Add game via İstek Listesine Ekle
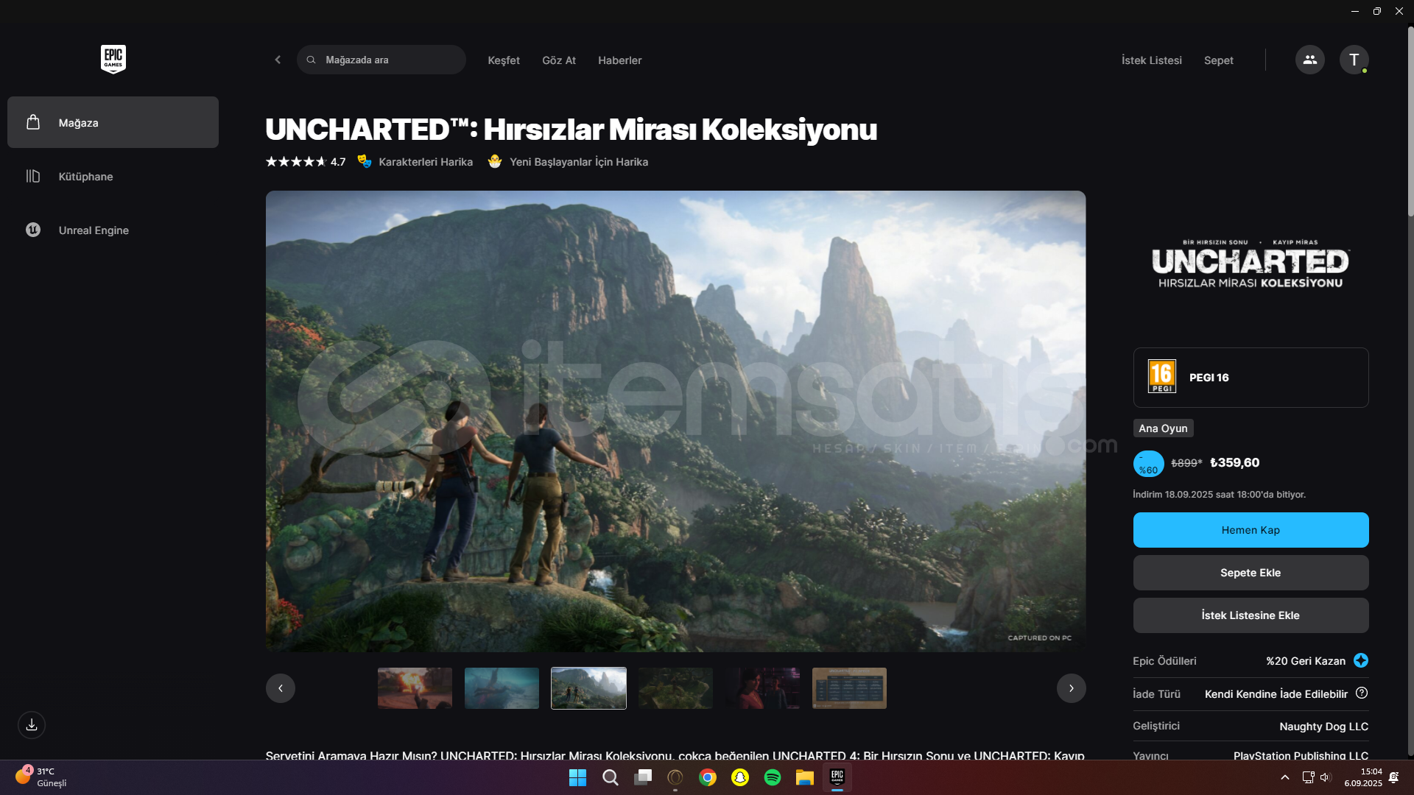Image resolution: width=1414 pixels, height=795 pixels. tap(1251, 615)
